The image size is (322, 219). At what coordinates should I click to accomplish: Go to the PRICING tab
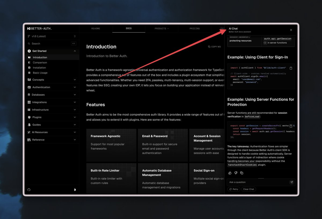[x=195, y=28]
